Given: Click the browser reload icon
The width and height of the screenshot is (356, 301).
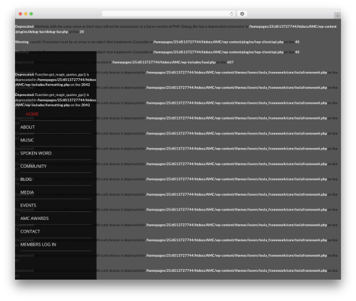Looking at the screenshot, I should (x=231, y=14).
